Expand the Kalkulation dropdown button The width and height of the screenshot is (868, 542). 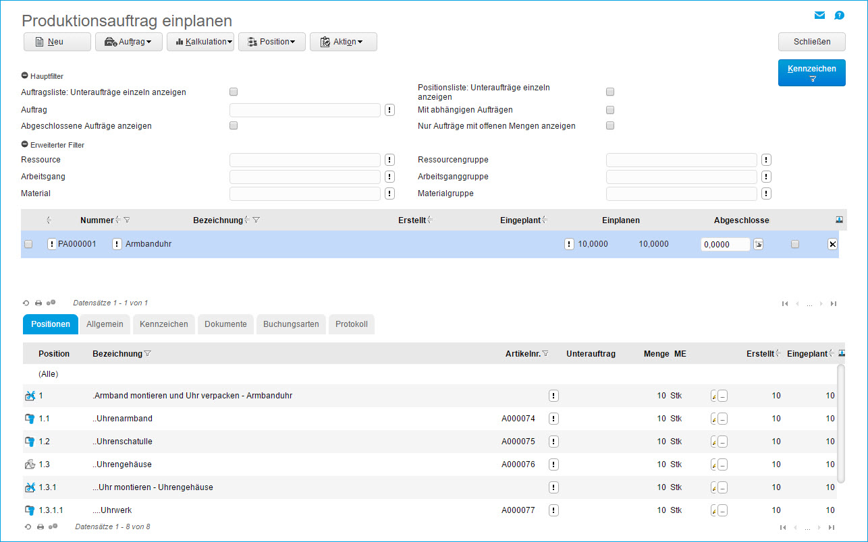(200, 42)
